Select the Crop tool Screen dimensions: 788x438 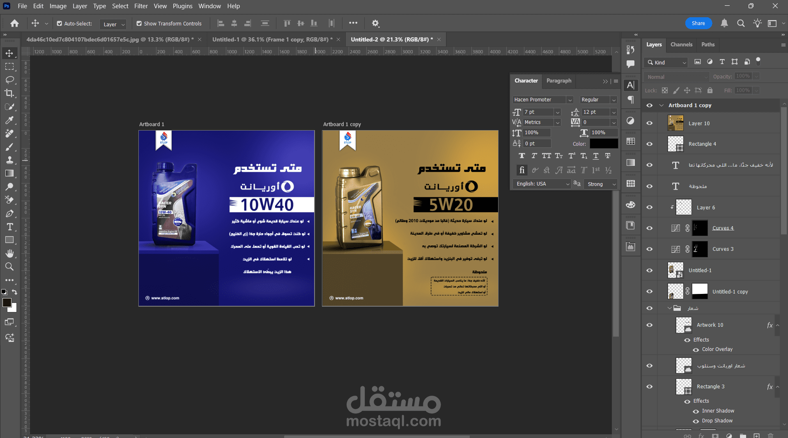point(9,93)
